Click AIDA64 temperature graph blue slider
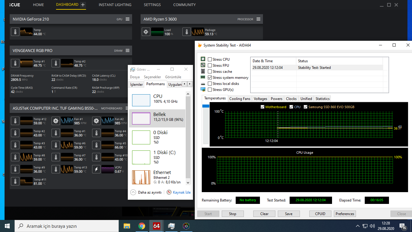This screenshot has height=232, width=412. (x=206, y=106)
